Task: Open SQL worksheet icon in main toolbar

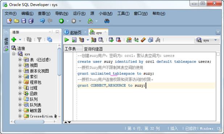Action: (90, 21)
